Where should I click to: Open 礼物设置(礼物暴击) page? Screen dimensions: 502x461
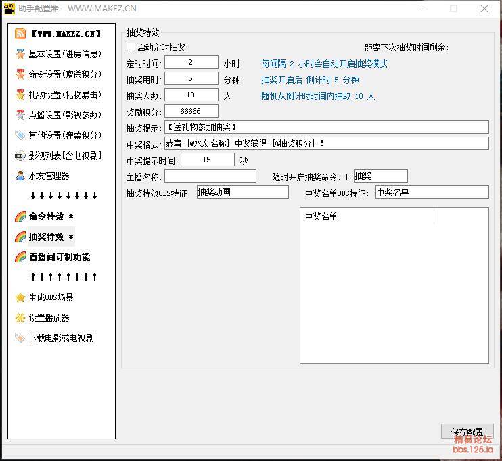[x=65, y=95]
